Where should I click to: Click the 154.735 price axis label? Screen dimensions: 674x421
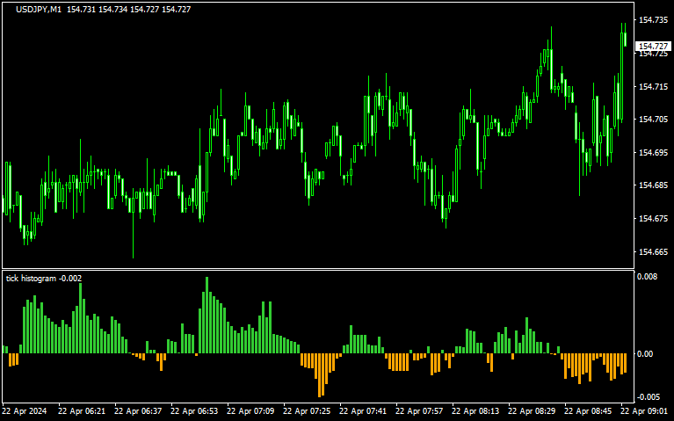[654, 20]
